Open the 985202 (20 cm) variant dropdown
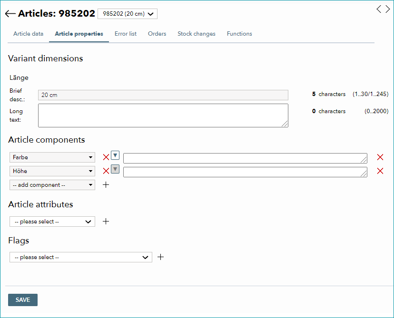Viewport: 394px width, 318px height. [128, 14]
